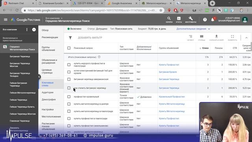Viewport: 252px width, 142px height.
Task: Open a new browser tab
Action: 212,3
